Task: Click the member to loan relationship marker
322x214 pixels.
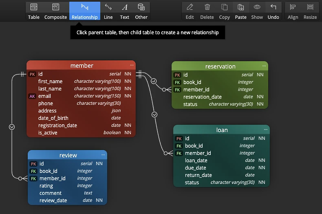Action: coord(154,115)
